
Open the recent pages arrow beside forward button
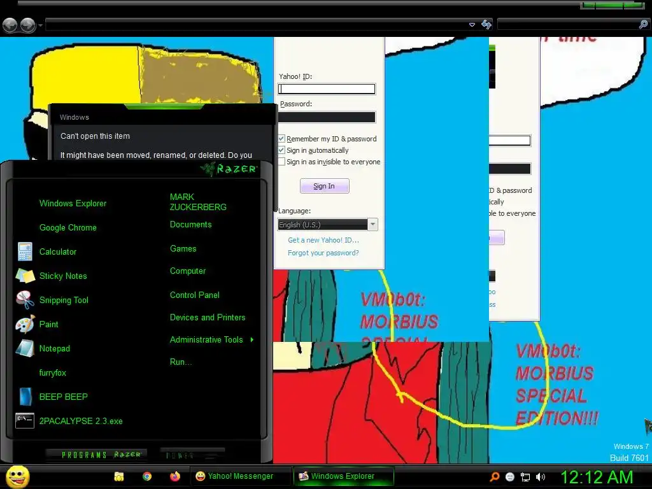[x=40, y=25]
